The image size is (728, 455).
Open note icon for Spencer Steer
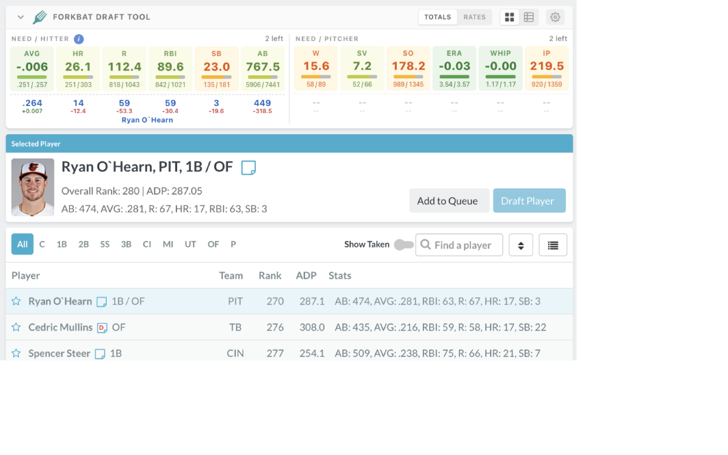pos(100,354)
